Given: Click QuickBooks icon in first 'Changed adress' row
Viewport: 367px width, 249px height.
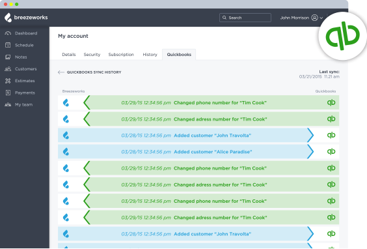Looking at the screenshot, I should pyautogui.click(x=331, y=119).
